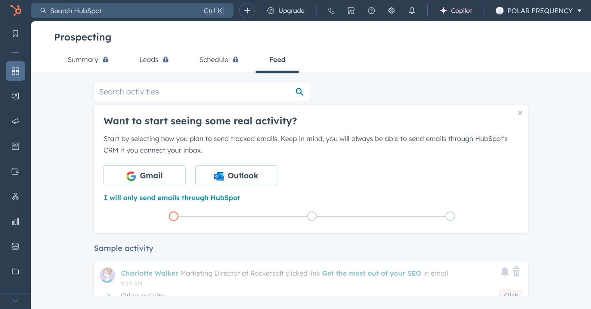This screenshot has width=591, height=309.
Task: Click Charlotte Walker's avatar
Action: (107, 275)
